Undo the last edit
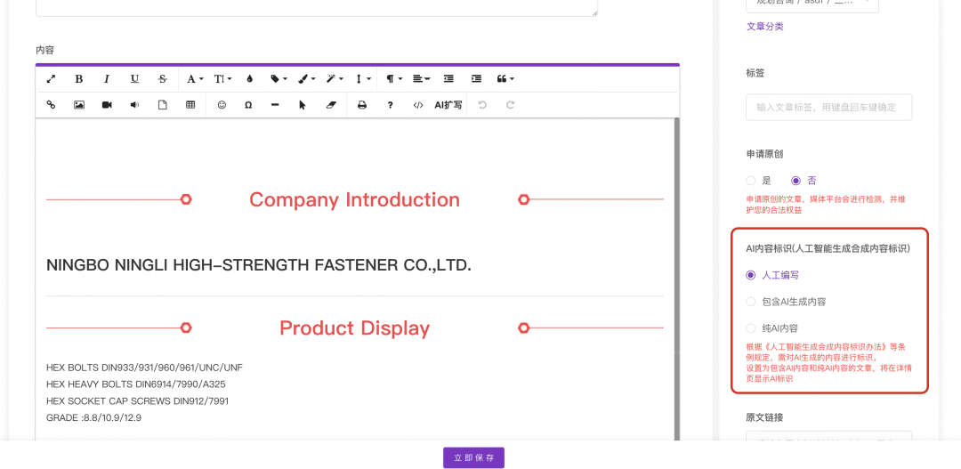This screenshot has height=469, width=961. tap(482, 105)
